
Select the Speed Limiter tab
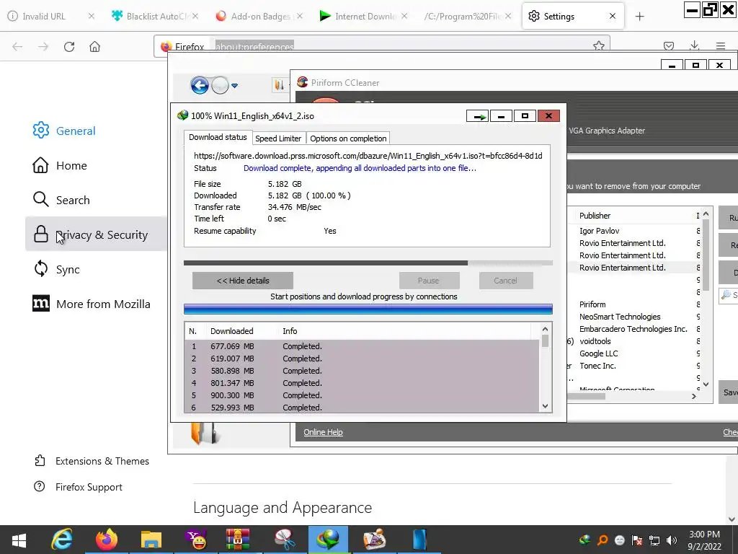pyautogui.click(x=278, y=138)
